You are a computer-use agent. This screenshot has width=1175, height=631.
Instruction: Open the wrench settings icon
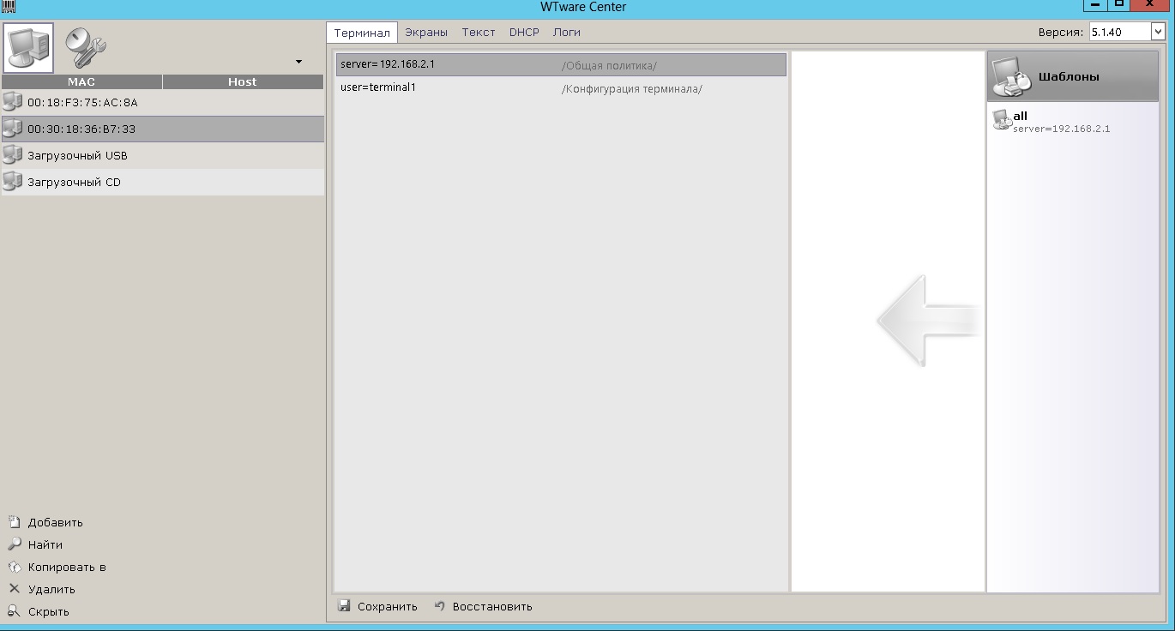click(x=86, y=48)
